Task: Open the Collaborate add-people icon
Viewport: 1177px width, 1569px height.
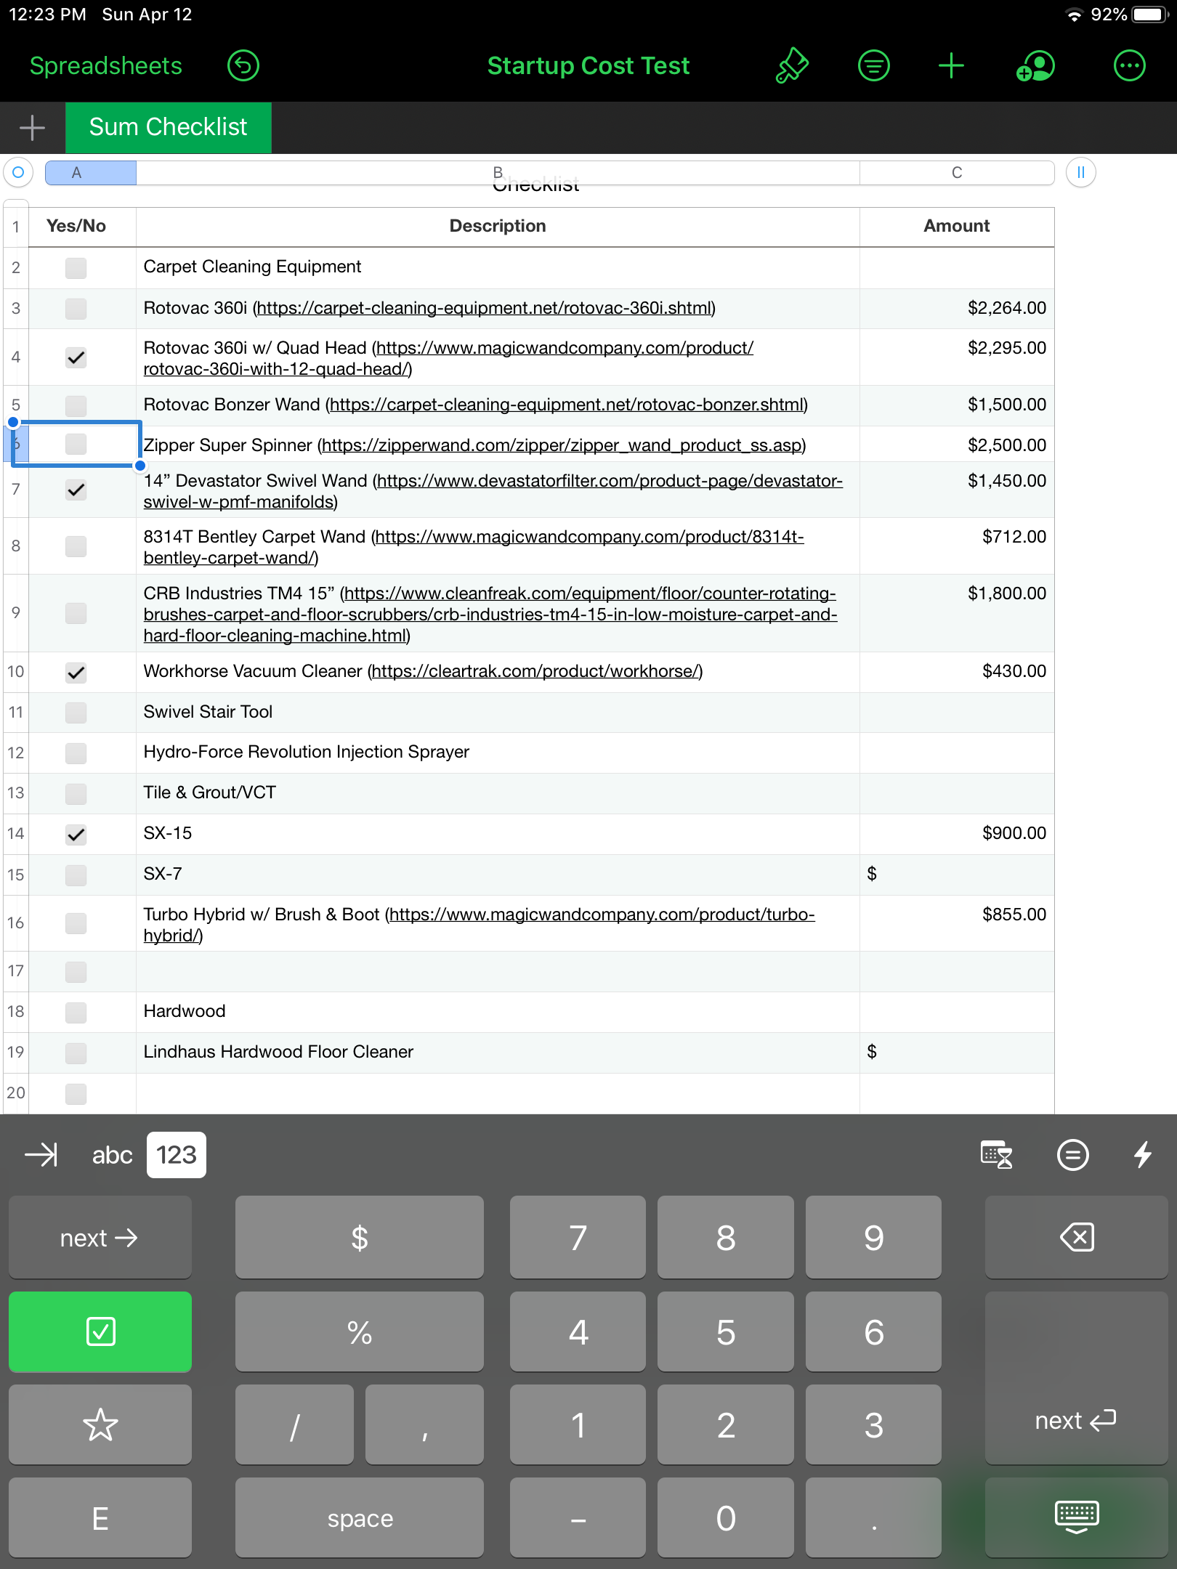Action: coord(1035,66)
